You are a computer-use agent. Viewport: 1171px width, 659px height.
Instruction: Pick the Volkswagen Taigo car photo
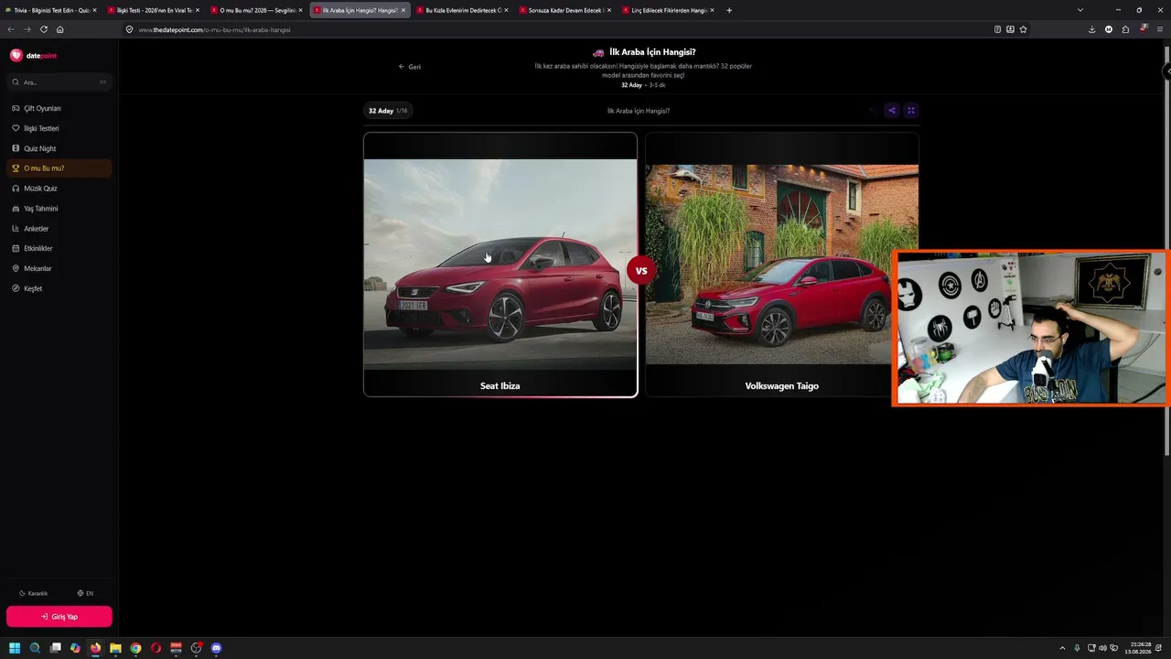coord(782,264)
